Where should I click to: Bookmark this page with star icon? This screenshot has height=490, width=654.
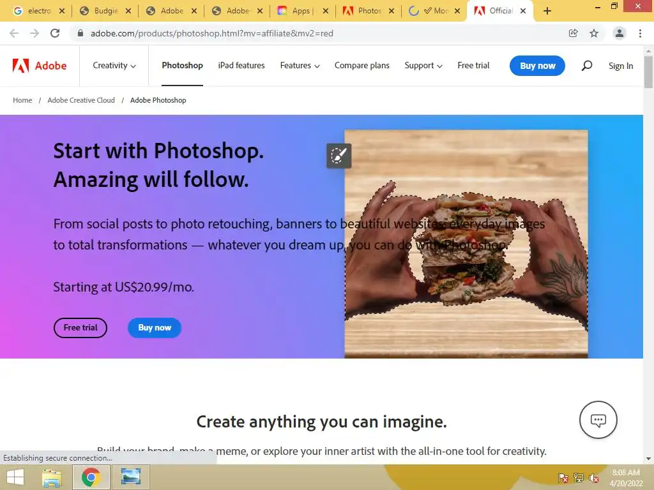coord(594,33)
